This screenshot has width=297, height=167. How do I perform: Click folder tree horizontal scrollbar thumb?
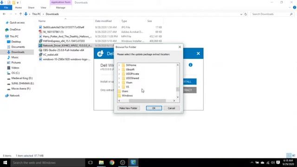pyautogui.click(x=147, y=101)
